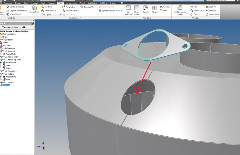The image size is (240, 155).
Task: Expand Folded Model under PMU2 Stubs:1
Action: tap(1, 77)
